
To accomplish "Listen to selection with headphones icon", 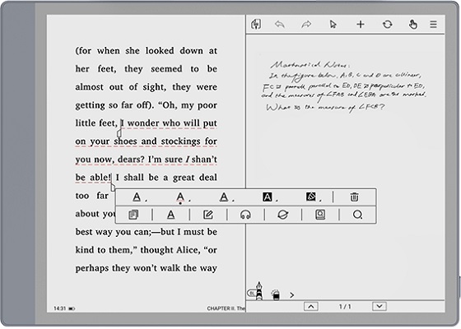I will (245, 215).
